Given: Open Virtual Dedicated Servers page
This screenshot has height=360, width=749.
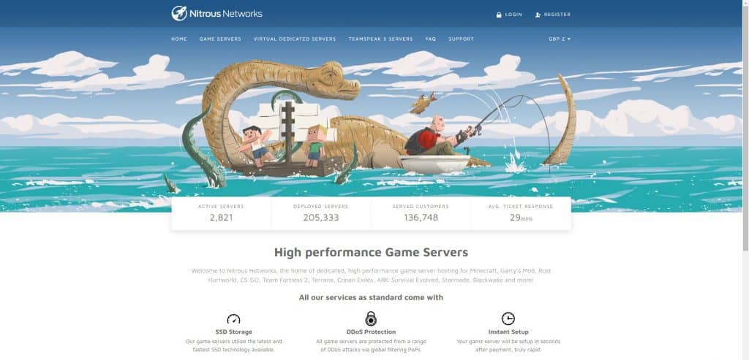Looking at the screenshot, I should 295,39.
